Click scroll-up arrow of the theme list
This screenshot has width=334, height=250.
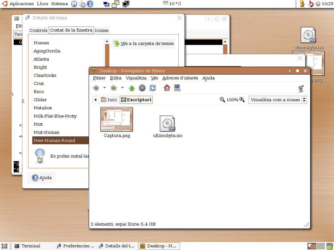[x=107, y=41]
